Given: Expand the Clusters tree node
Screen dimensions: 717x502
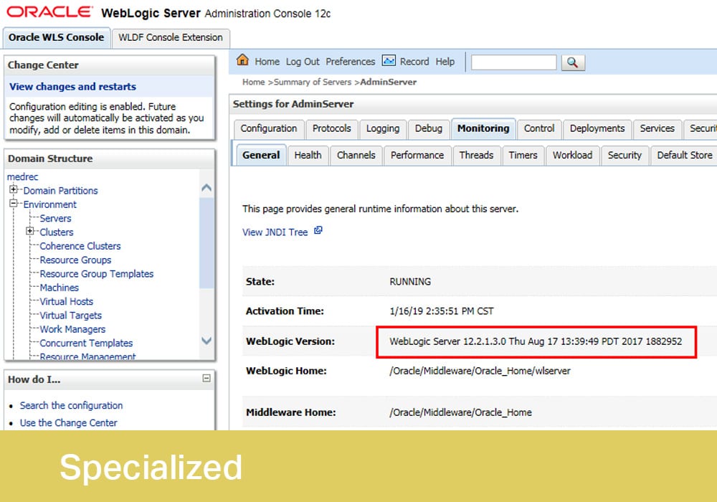Looking at the screenshot, I should 29,232.
